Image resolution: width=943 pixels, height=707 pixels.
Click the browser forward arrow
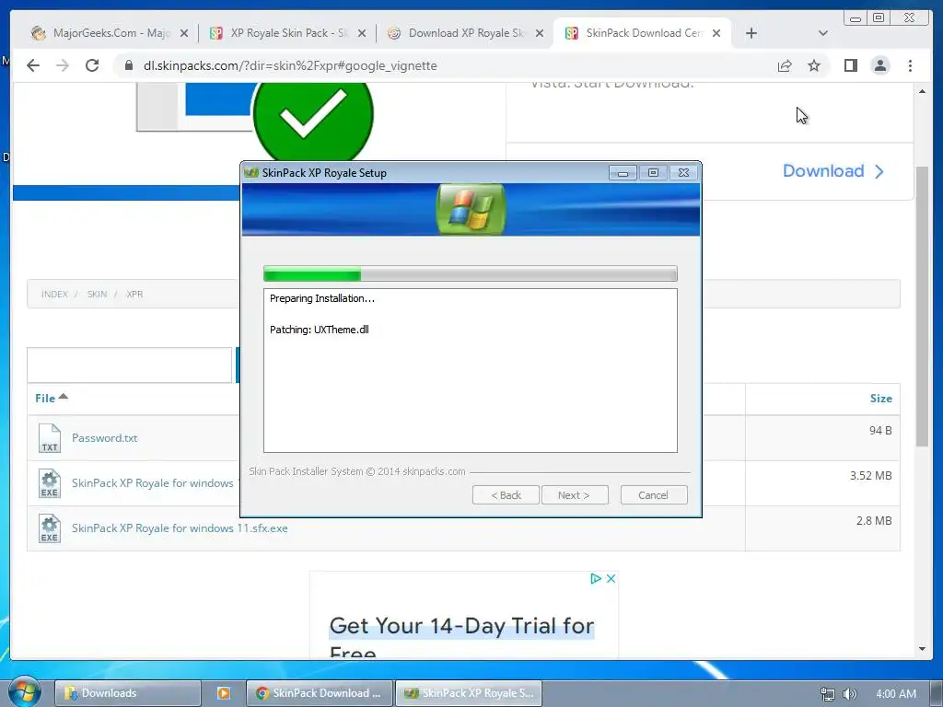point(63,65)
